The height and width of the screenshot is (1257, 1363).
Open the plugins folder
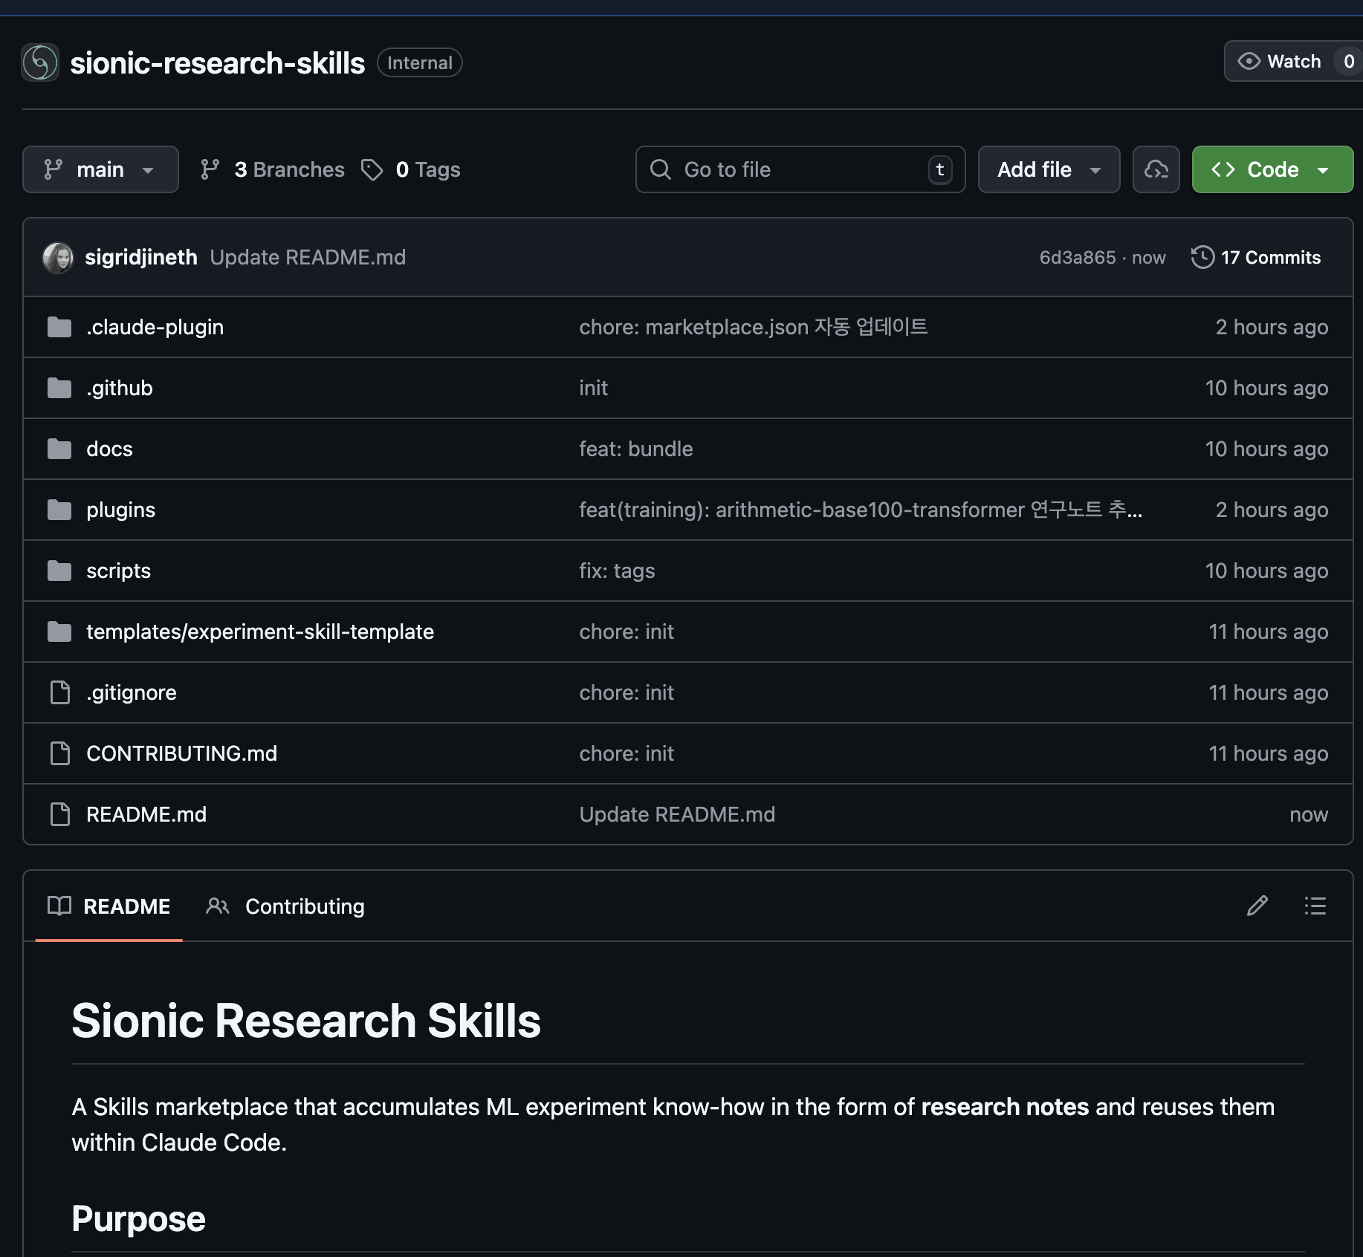[x=120, y=510]
